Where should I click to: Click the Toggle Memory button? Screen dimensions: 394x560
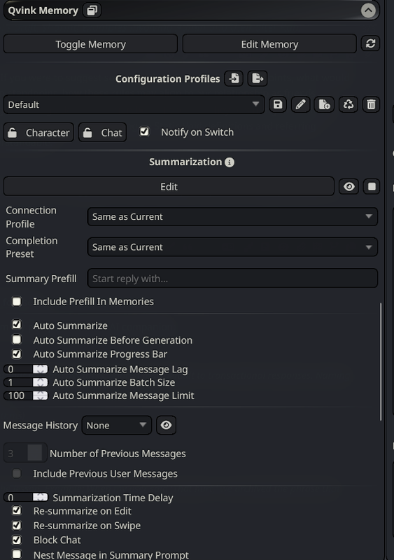coord(90,44)
